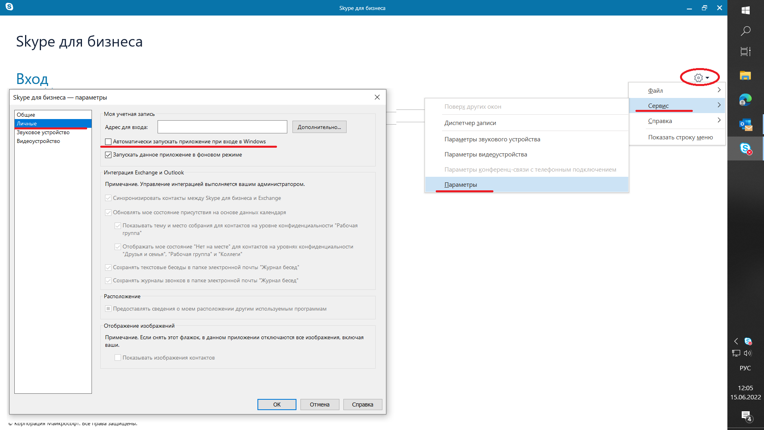The width and height of the screenshot is (764, 430).
Task: Open Параметры menu item
Action: point(527,185)
